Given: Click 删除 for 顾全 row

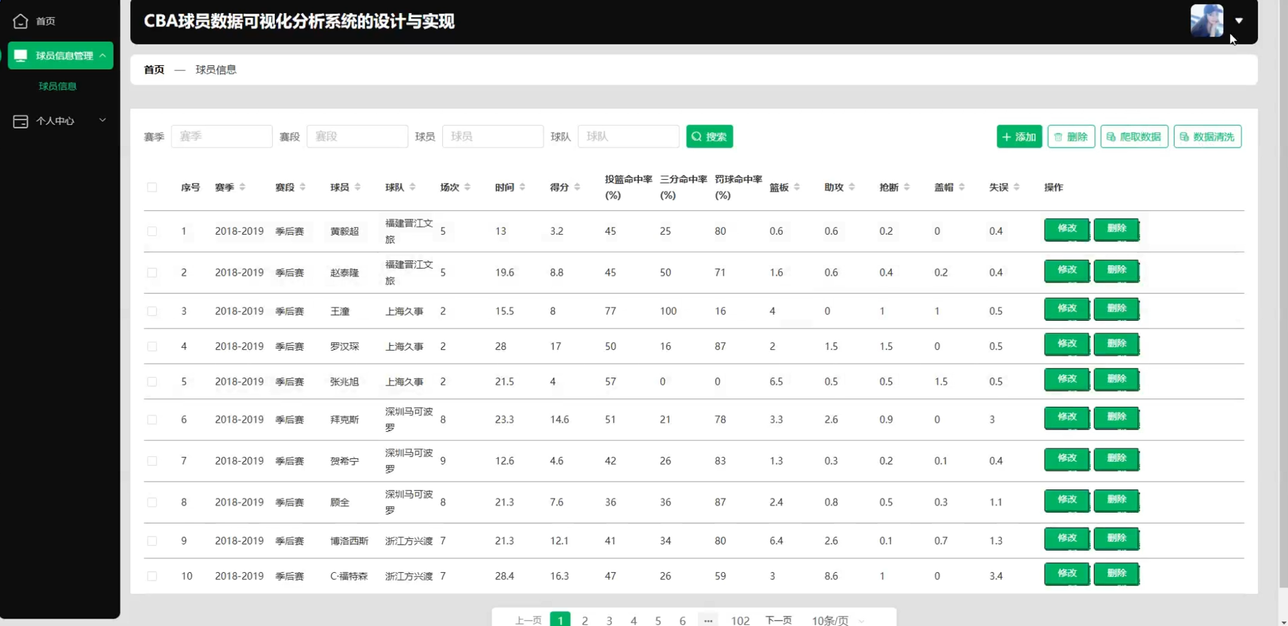Looking at the screenshot, I should (1116, 501).
